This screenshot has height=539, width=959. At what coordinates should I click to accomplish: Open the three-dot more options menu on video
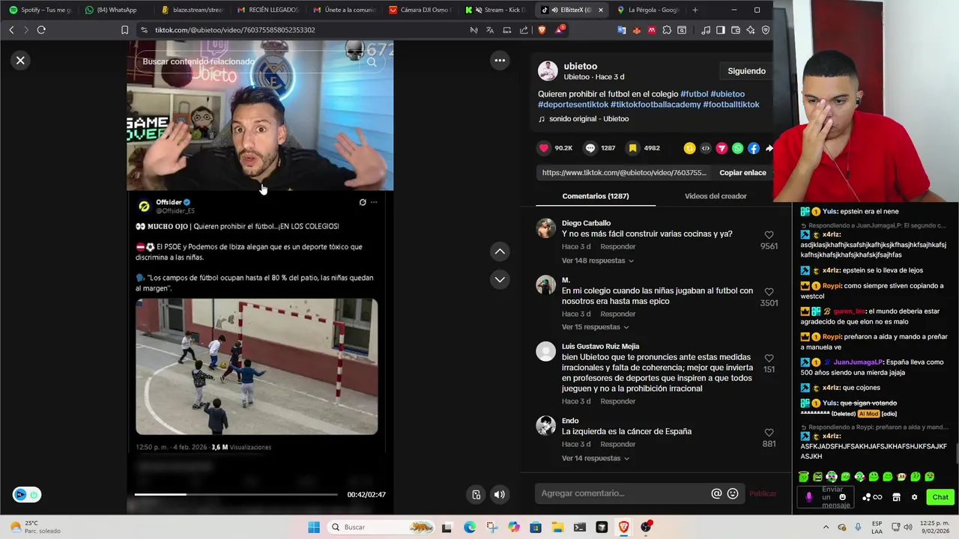[x=500, y=61]
